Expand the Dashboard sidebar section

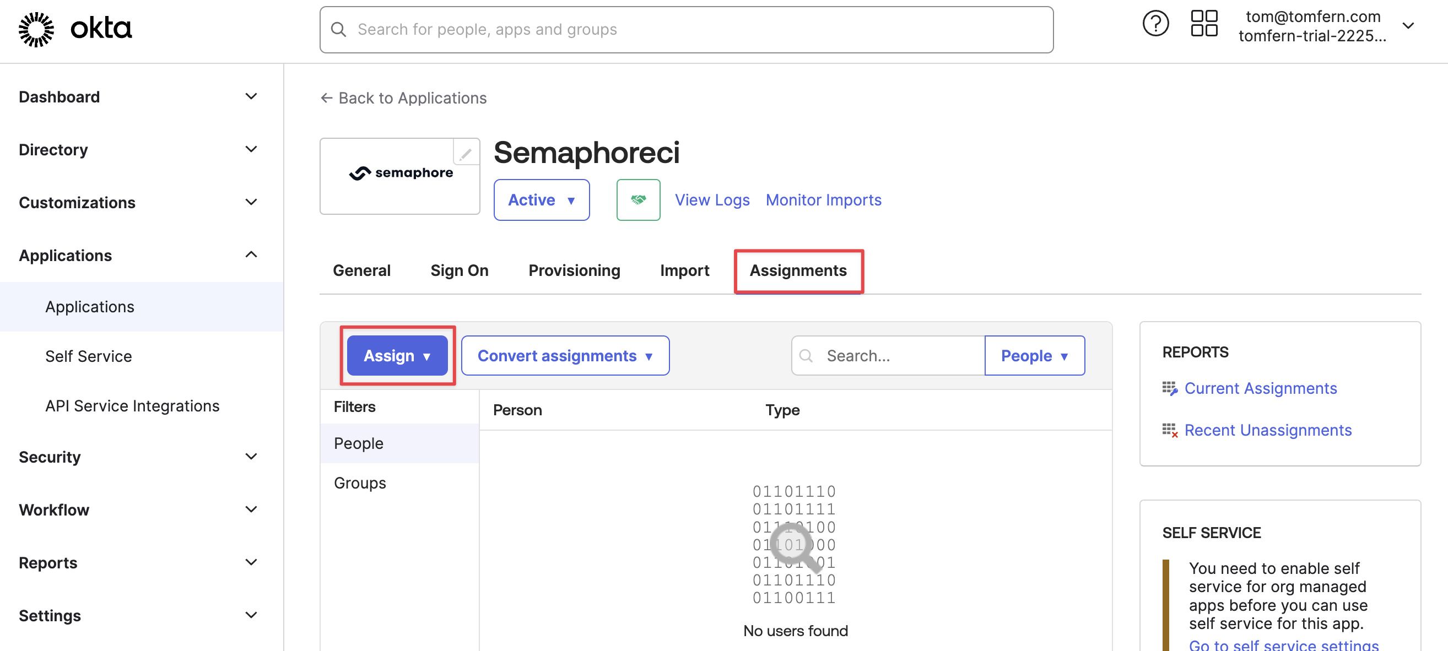[251, 96]
